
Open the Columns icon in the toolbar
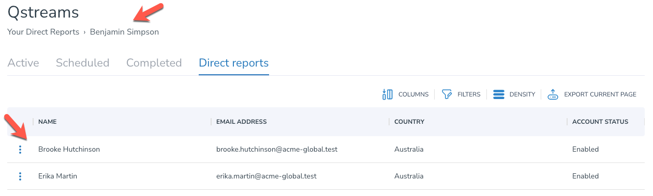pos(387,94)
